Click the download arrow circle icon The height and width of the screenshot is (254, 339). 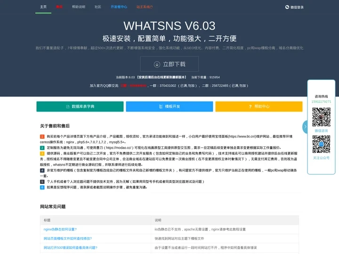tap(157, 64)
